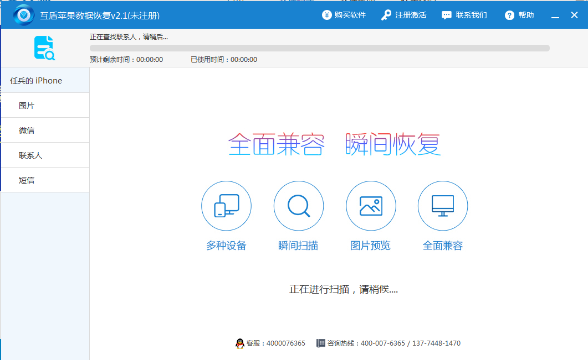Click the coin icon next to 购买软件
This screenshot has width=588, height=360.
click(326, 15)
